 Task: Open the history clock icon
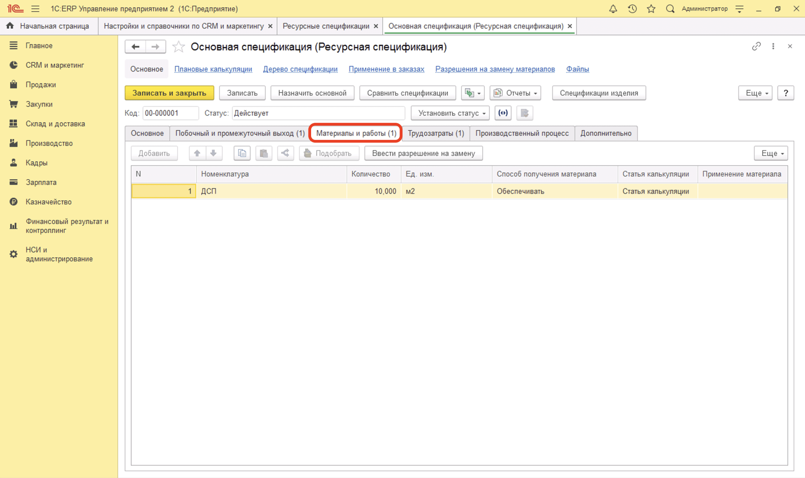point(632,8)
